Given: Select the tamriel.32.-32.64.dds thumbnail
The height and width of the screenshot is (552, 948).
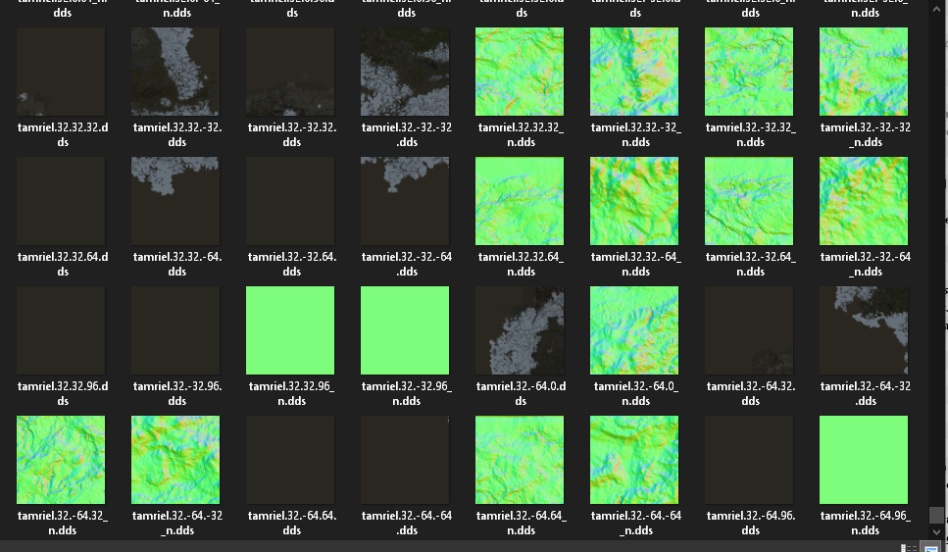Looking at the screenshot, I should pos(290,201).
